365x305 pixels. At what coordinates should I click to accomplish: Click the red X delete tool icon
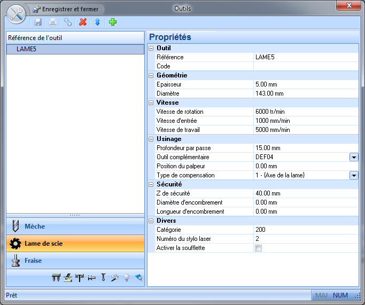[x=83, y=22]
